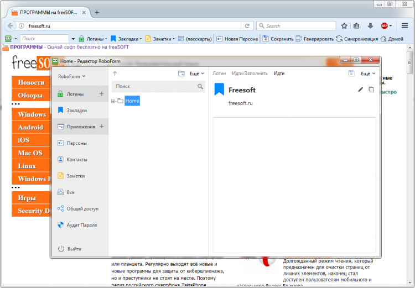Click the freesoft.ru URL text
This screenshot has height=288, width=415.
point(240,103)
